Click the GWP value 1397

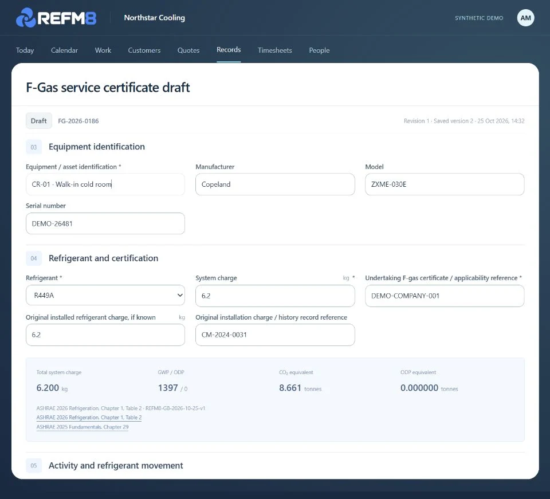[168, 388]
